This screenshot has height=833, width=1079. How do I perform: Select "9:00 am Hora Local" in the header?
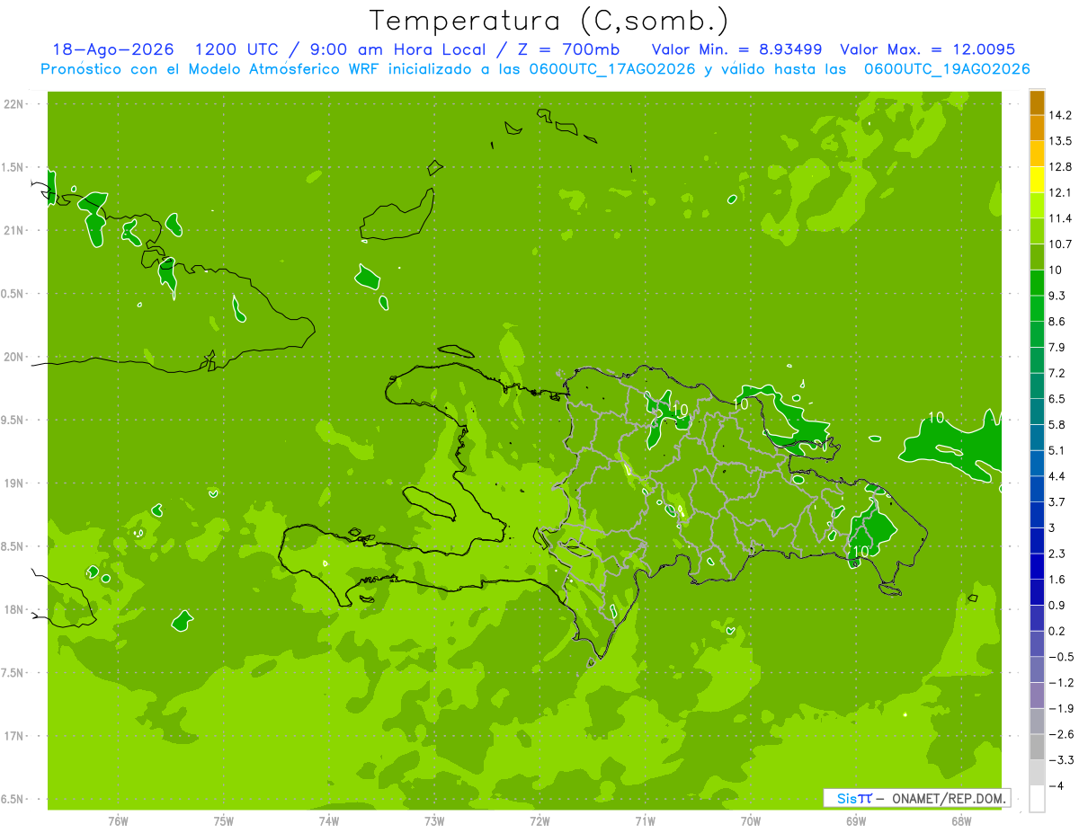coord(397,49)
